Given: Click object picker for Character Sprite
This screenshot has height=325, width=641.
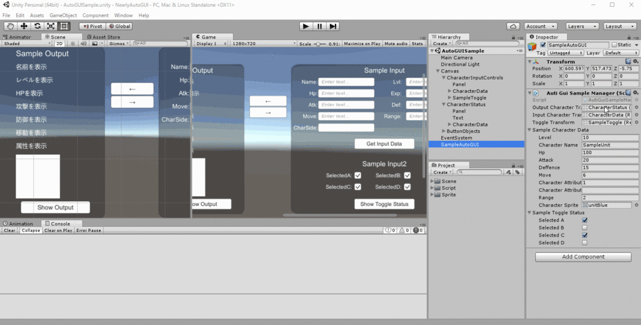Looking at the screenshot, I should coord(637,205).
